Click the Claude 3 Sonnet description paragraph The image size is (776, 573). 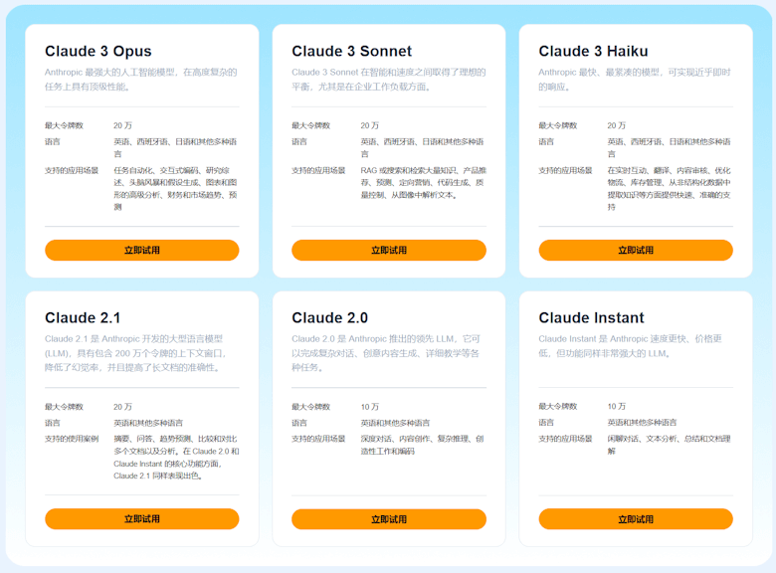pos(388,79)
